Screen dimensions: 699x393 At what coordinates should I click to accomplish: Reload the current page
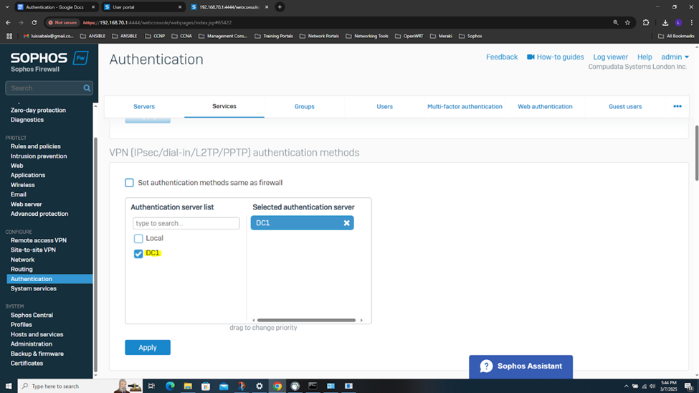[x=34, y=22]
